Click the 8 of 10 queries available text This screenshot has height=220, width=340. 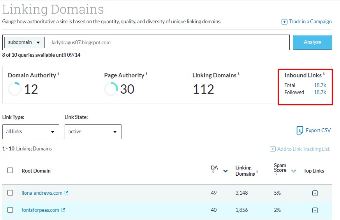pos(41,55)
